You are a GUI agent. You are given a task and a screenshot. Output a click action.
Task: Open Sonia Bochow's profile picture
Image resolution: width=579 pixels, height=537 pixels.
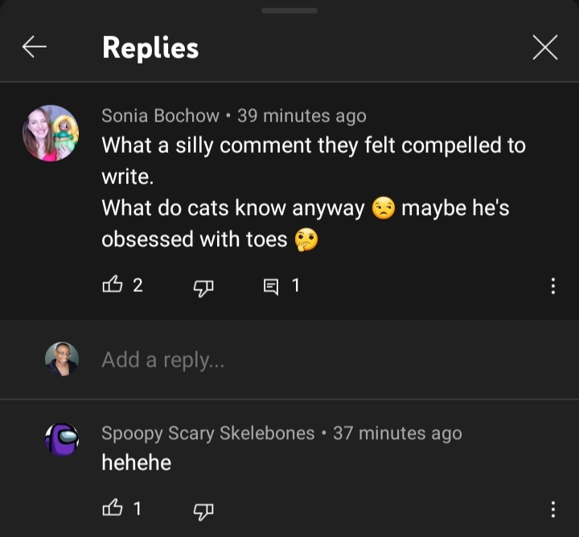(51, 133)
